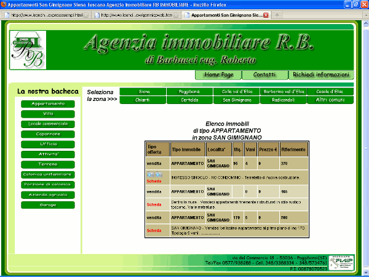This screenshot has width=369, height=277.
Task: Click the 170 Mq. cell
Action: tap(238, 218)
